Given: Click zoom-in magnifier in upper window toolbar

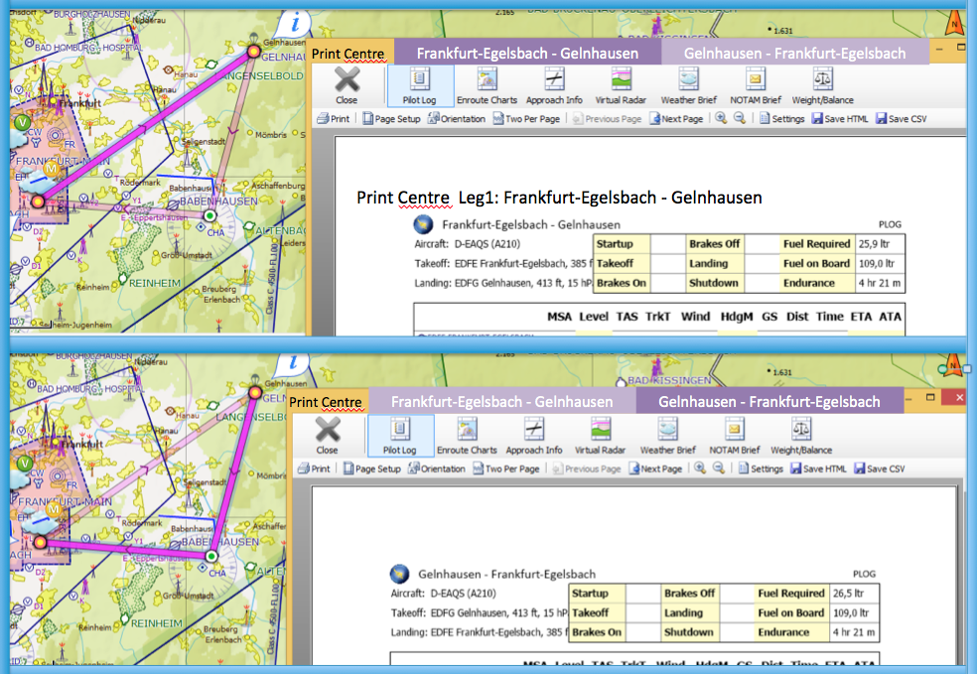Looking at the screenshot, I should click(720, 118).
